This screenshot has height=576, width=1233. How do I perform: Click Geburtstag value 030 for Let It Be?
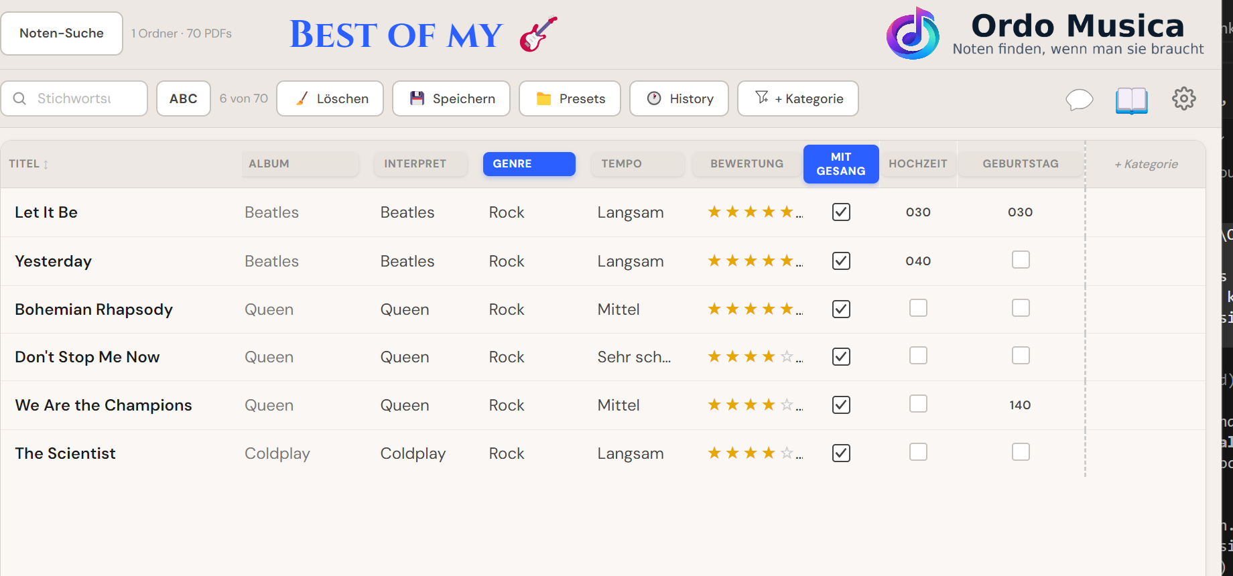pyautogui.click(x=1021, y=212)
